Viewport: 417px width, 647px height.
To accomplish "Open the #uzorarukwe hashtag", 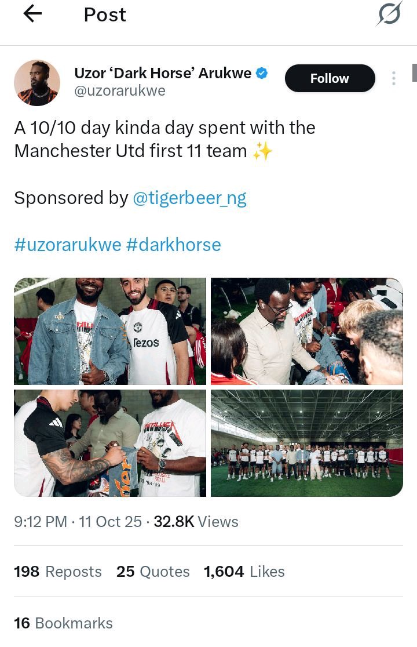I will [67, 245].
